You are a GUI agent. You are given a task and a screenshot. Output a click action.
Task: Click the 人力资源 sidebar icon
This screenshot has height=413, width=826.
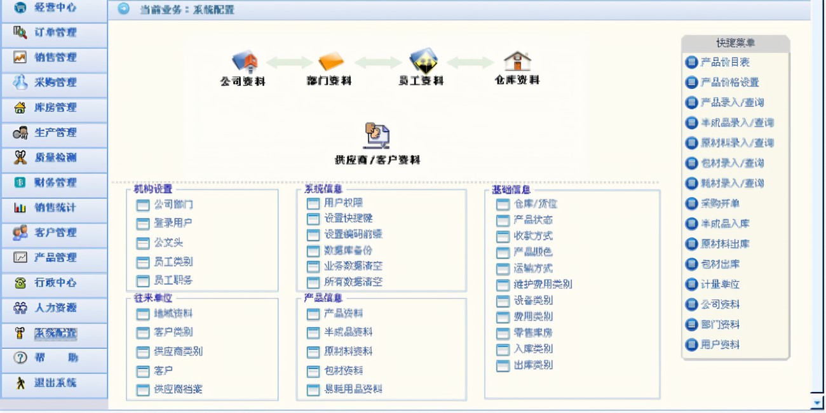point(20,308)
